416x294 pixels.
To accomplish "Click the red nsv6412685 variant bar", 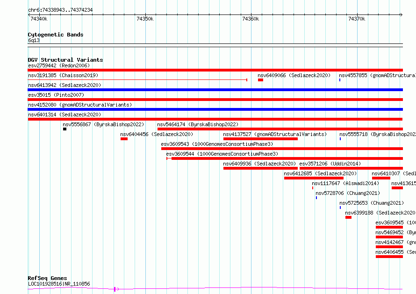I will (x=314, y=178).
